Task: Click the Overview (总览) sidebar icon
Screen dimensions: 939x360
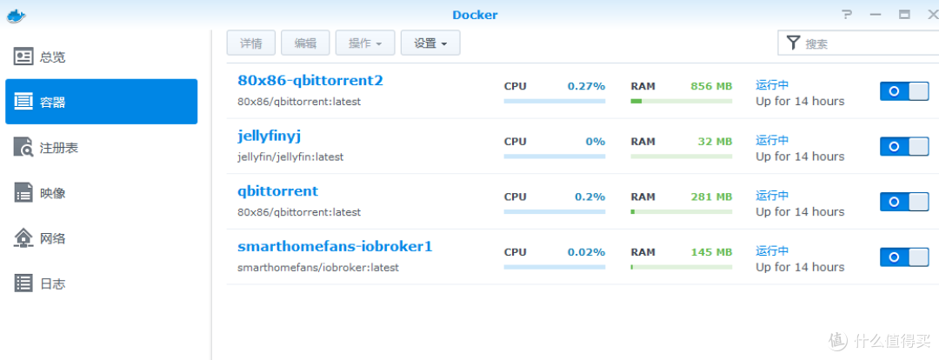Action: 23,57
